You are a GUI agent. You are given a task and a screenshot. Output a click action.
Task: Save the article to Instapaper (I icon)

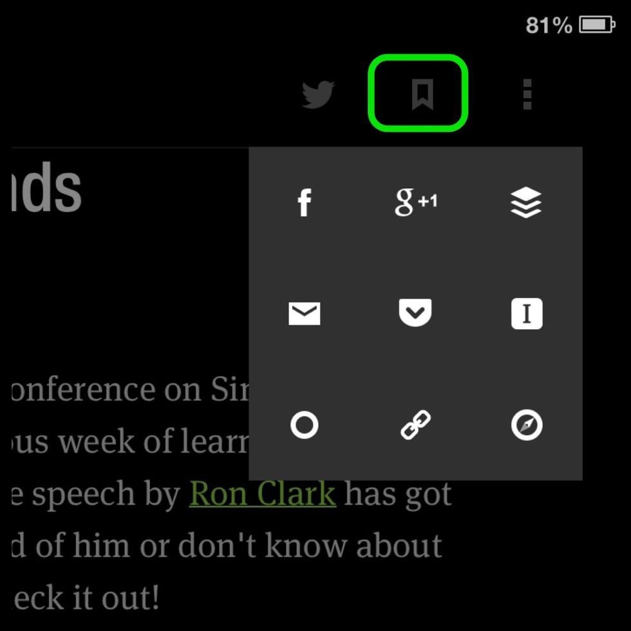click(x=527, y=314)
